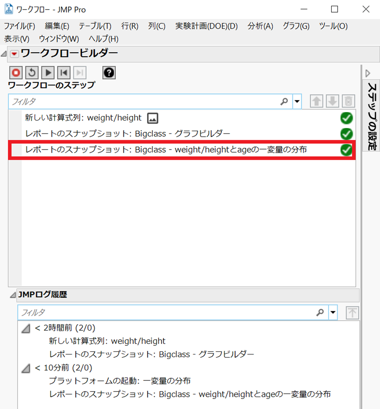This screenshot has width=380, height=409.
Task: Open the 編集(E) menu
Action: coord(57,26)
